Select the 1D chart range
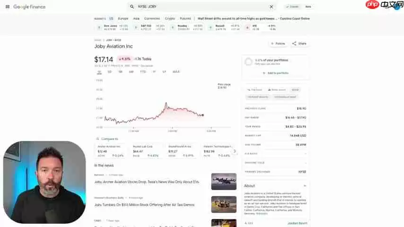This screenshot has height=227, width=404. point(99,72)
